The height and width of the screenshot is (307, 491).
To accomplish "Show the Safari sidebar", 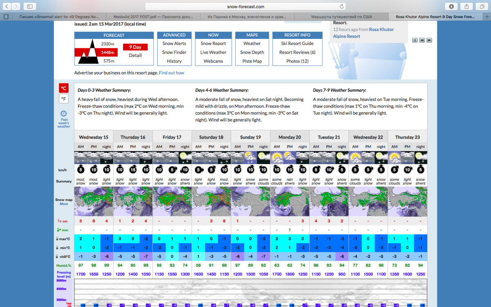I will pyautogui.click(x=29, y=7).
